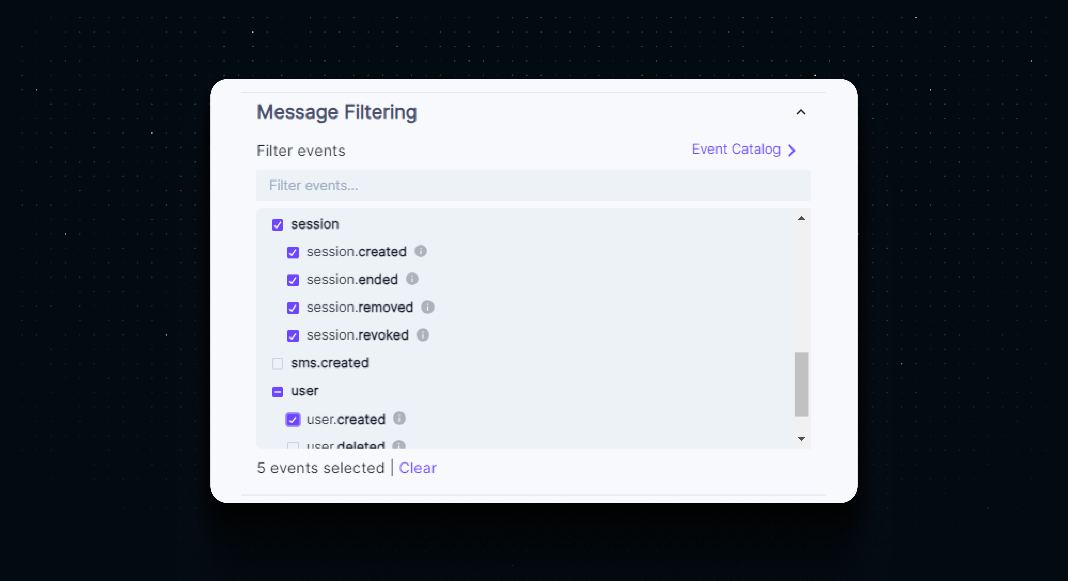1068x581 pixels.
Task: Collapse the Message Filtering section
Action: (x=800, y=112)
